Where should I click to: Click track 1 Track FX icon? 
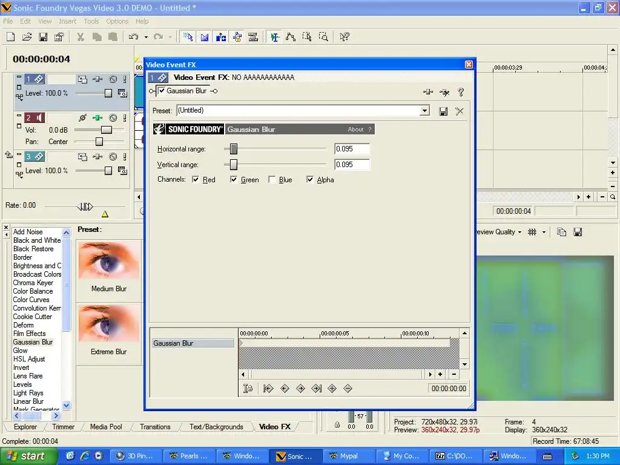[x=97, y=79]
